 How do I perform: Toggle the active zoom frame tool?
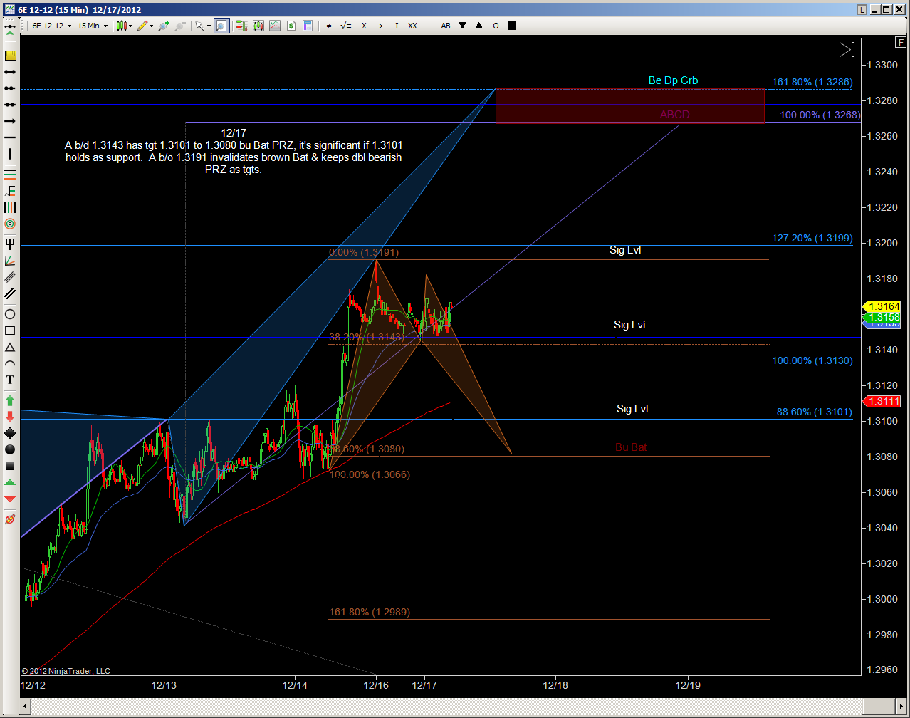(221, 26)
